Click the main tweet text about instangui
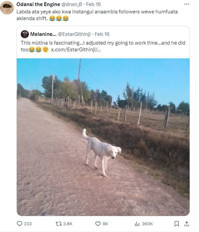This screenshot has height=232, width=199. [x=97, y=15]
